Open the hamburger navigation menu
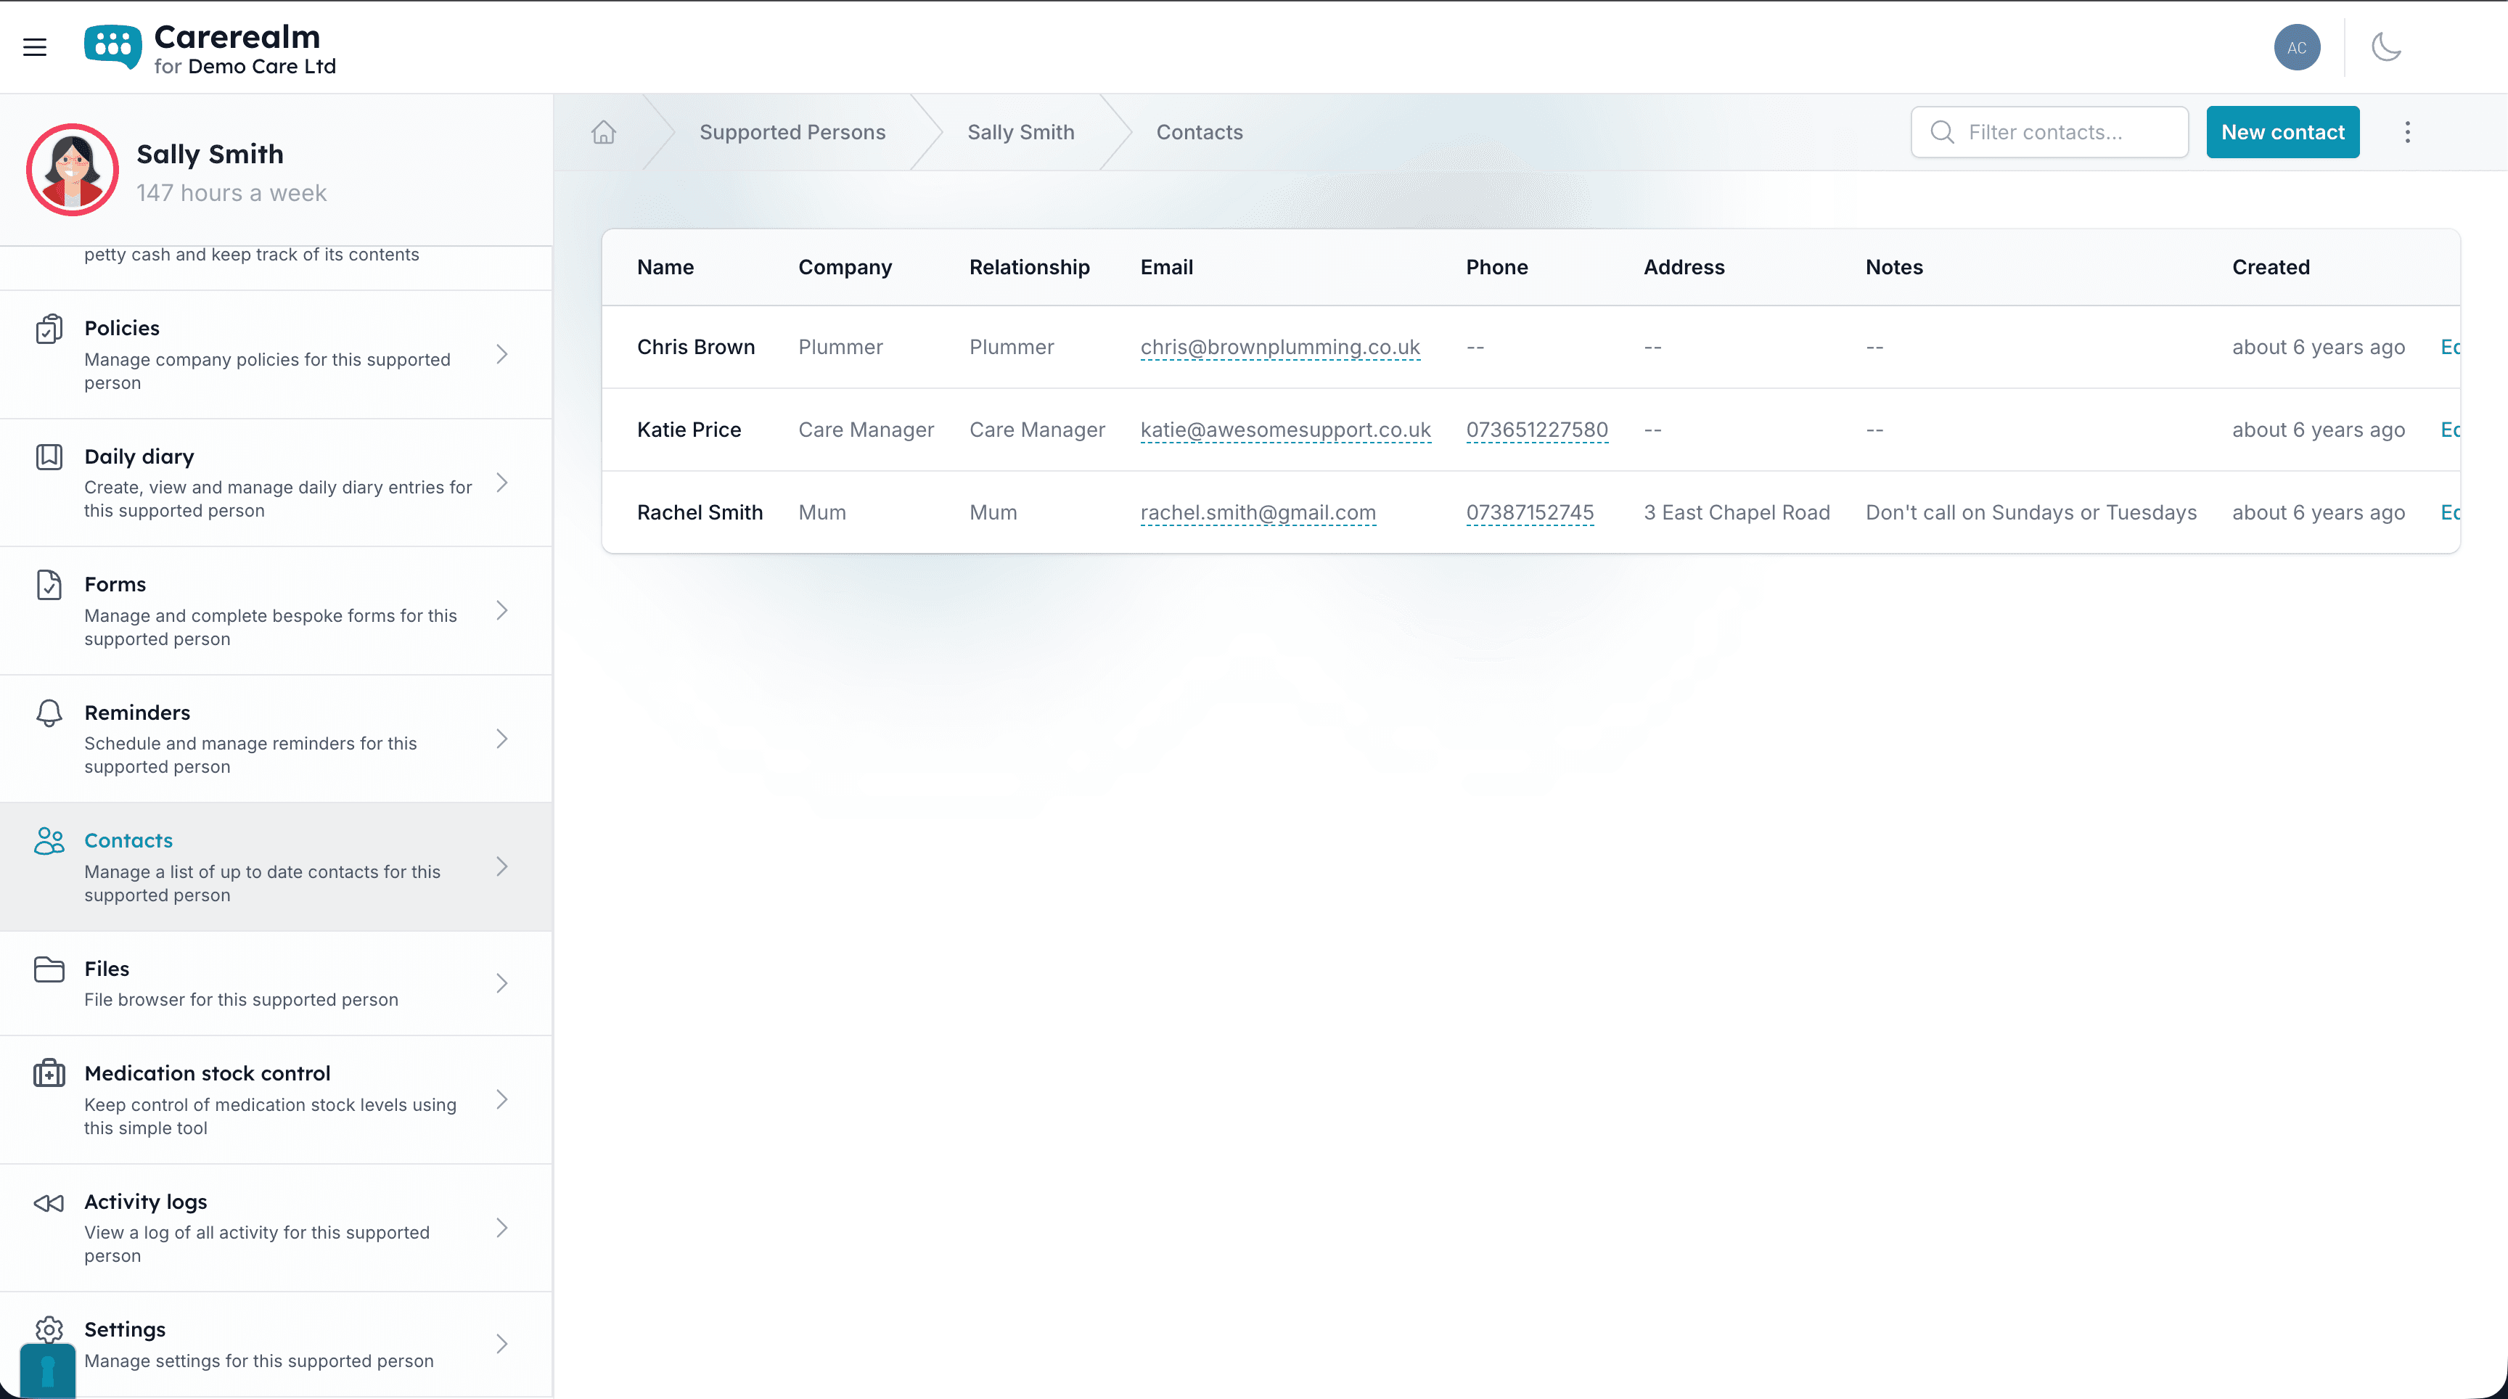Viewport: 2508px width, 1399px height. [x=35, y=46]
